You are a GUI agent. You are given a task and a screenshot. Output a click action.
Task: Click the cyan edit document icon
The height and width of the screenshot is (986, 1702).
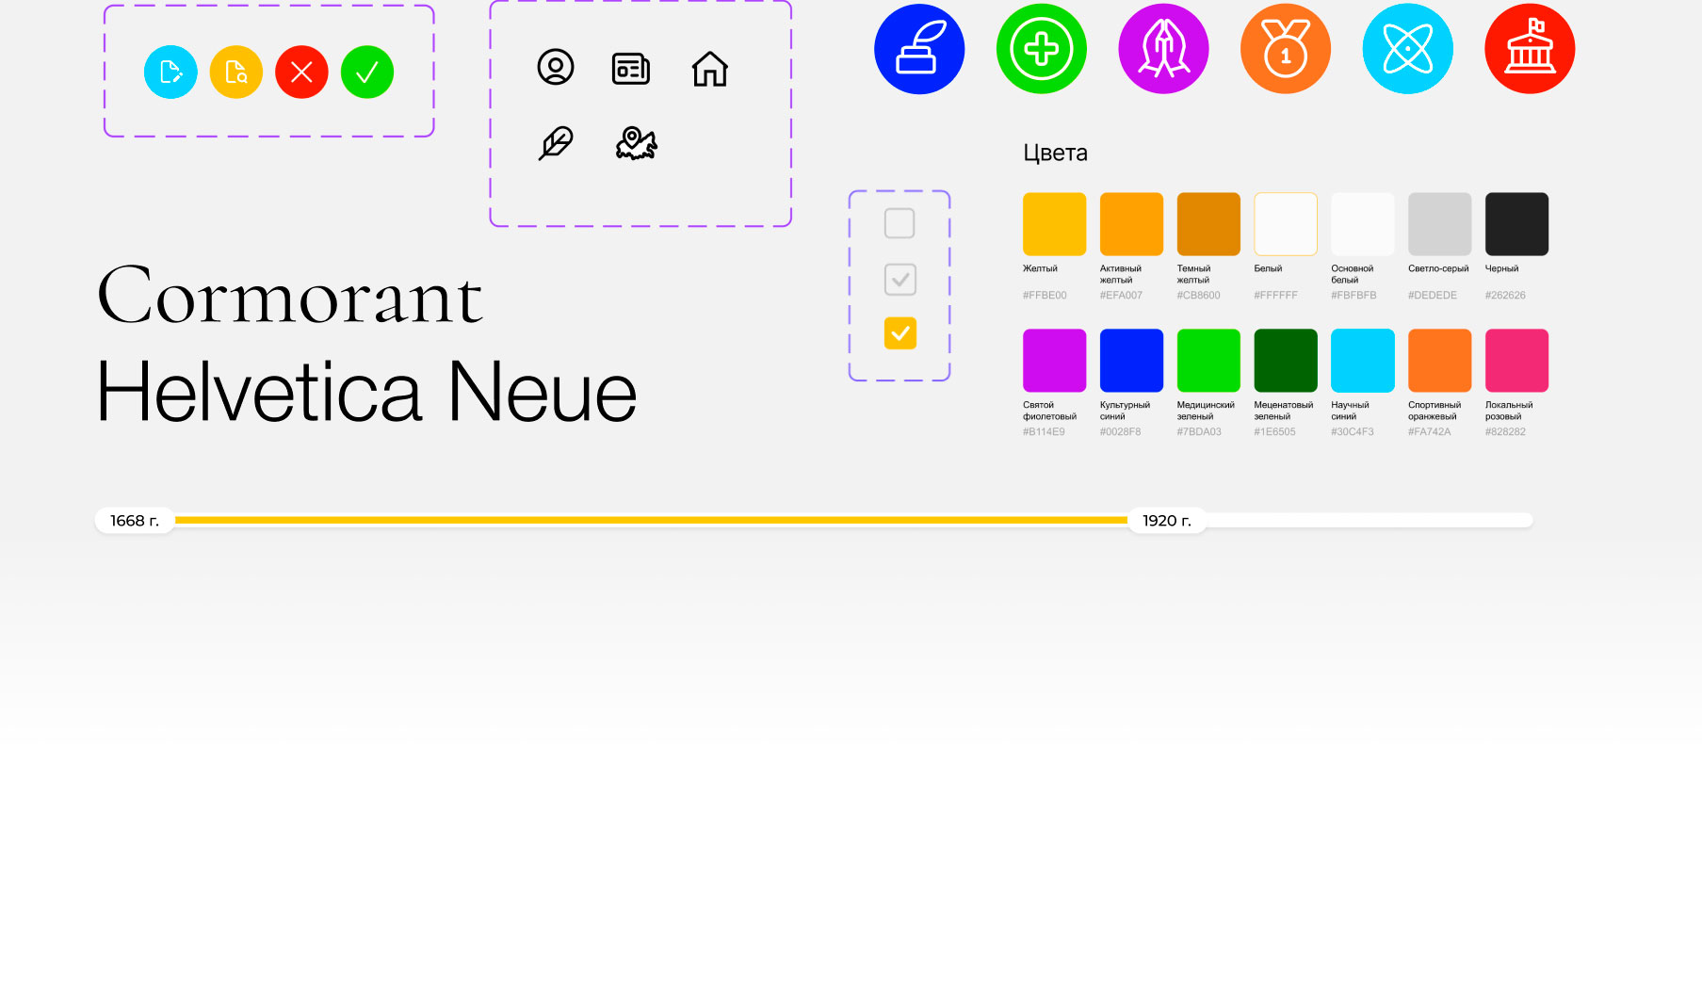coord(170,72)
